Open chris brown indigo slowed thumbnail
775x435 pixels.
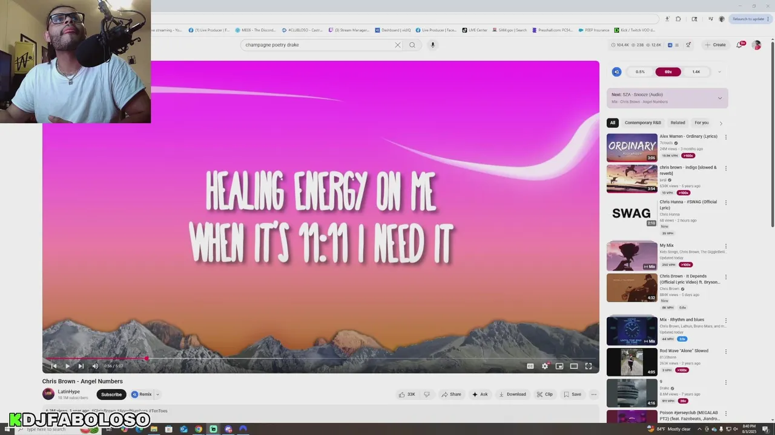pyautogui.click(x=632, y=179)
